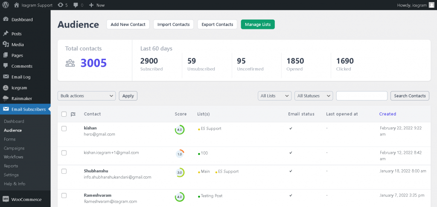Click the flag icon in table header
Viewport: 437px width, 207px height.
pos(73,114)
